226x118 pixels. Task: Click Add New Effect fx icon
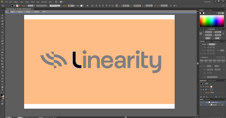pyautogui.click(x=207, y=97)
